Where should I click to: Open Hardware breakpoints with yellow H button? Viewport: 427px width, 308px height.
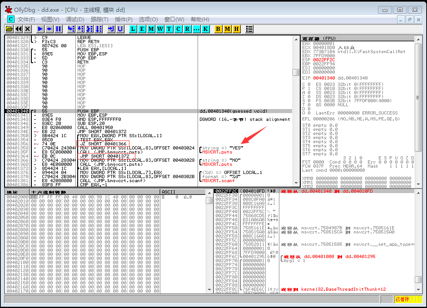point(236,29)
